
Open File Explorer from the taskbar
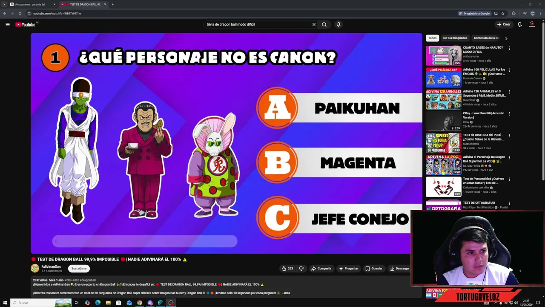pos(108,303)
